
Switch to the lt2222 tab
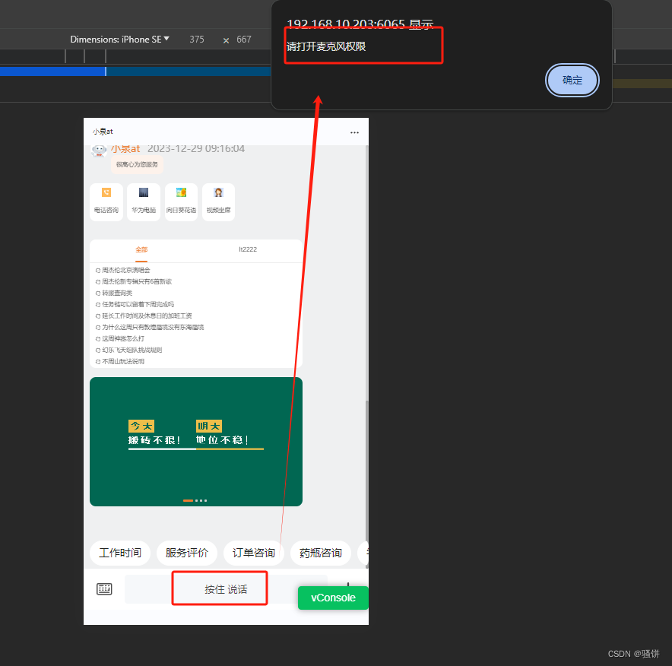point(248,249)
